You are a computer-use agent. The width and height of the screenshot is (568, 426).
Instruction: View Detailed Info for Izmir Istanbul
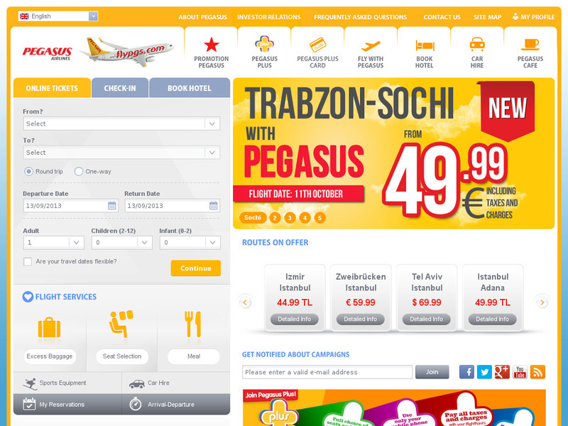295,319
